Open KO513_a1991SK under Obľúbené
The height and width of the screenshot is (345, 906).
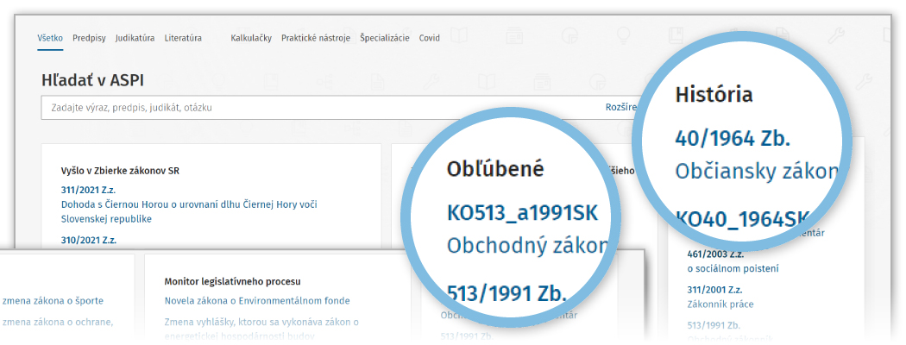(x=522, y=213)
